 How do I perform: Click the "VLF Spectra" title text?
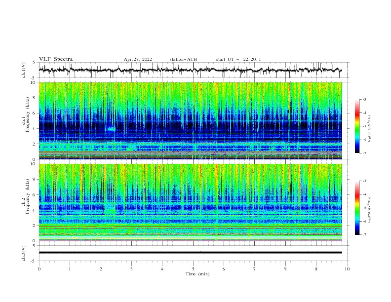(x=56, y=59)
